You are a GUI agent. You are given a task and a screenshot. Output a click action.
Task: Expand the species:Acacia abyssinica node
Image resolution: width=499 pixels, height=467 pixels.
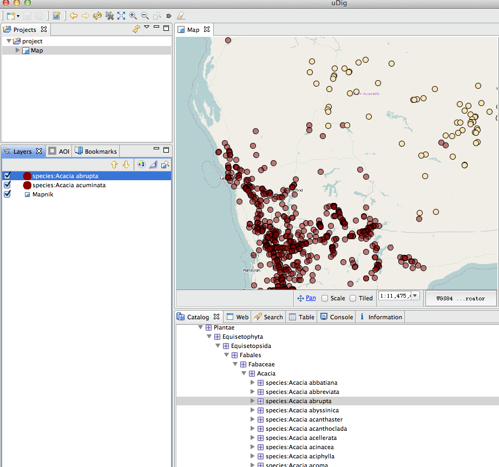(252, 410)
